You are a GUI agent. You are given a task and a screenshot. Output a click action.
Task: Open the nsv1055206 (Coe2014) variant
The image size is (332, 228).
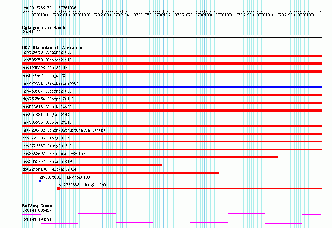[45, 68]
